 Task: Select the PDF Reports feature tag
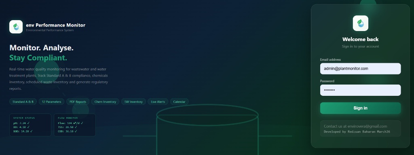pos(78,102)
